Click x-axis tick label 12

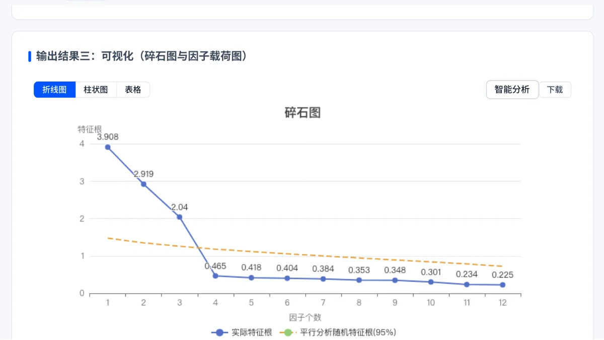(x=502, y=303)
